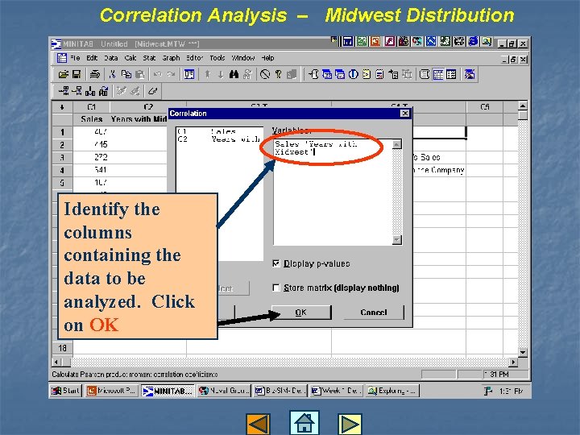Viewport: 580px width, 435px height.
Task: Click the worksheet horizontal scroll-right arrow
Action: 513,362
